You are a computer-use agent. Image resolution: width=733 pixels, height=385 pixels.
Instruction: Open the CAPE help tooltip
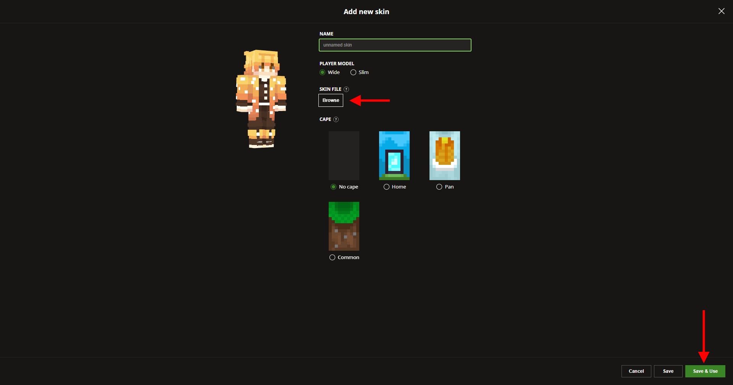coord(336,119)
